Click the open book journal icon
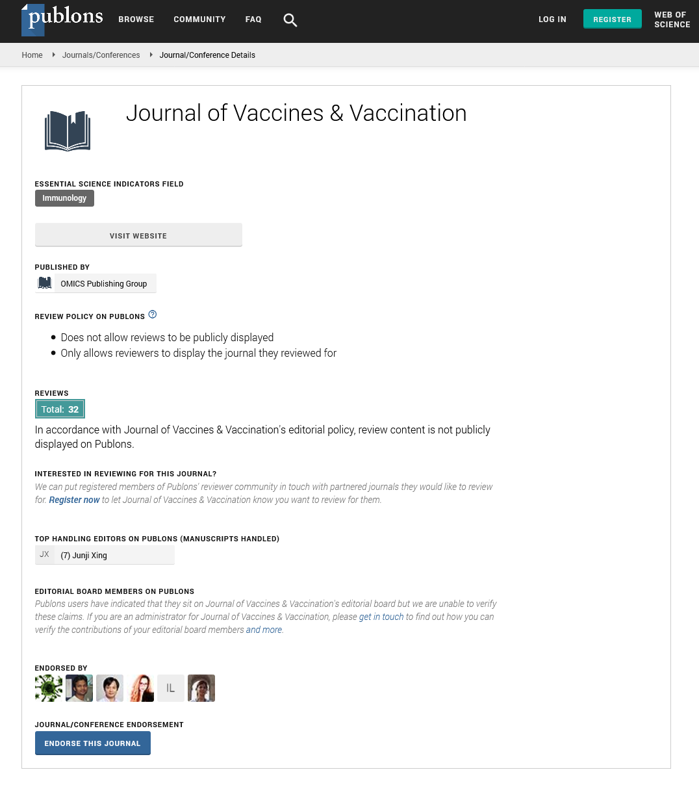This screenshot has height=785, width=699. click(68, 131)
